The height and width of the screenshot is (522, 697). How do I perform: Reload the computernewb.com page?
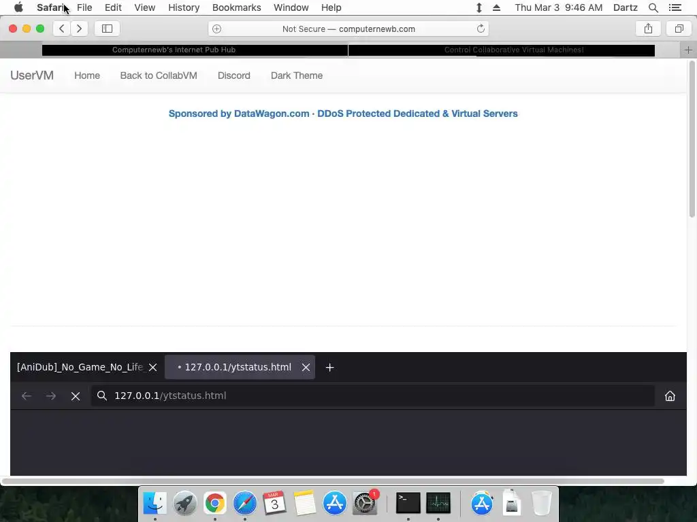pyautogui.click(x=481, y=29)
